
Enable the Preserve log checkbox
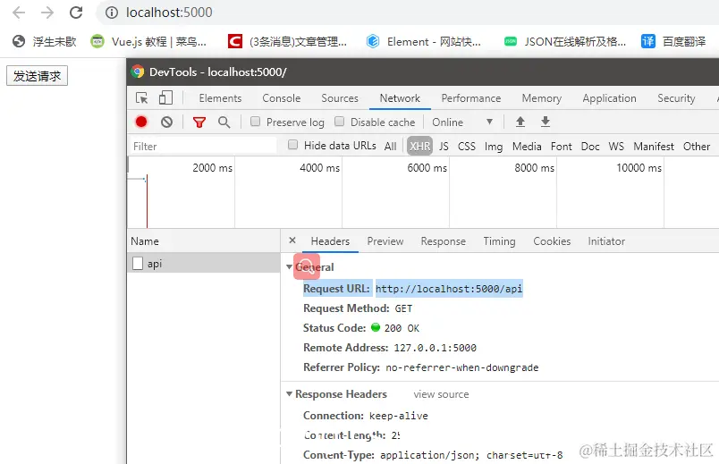tap(255, 122)
